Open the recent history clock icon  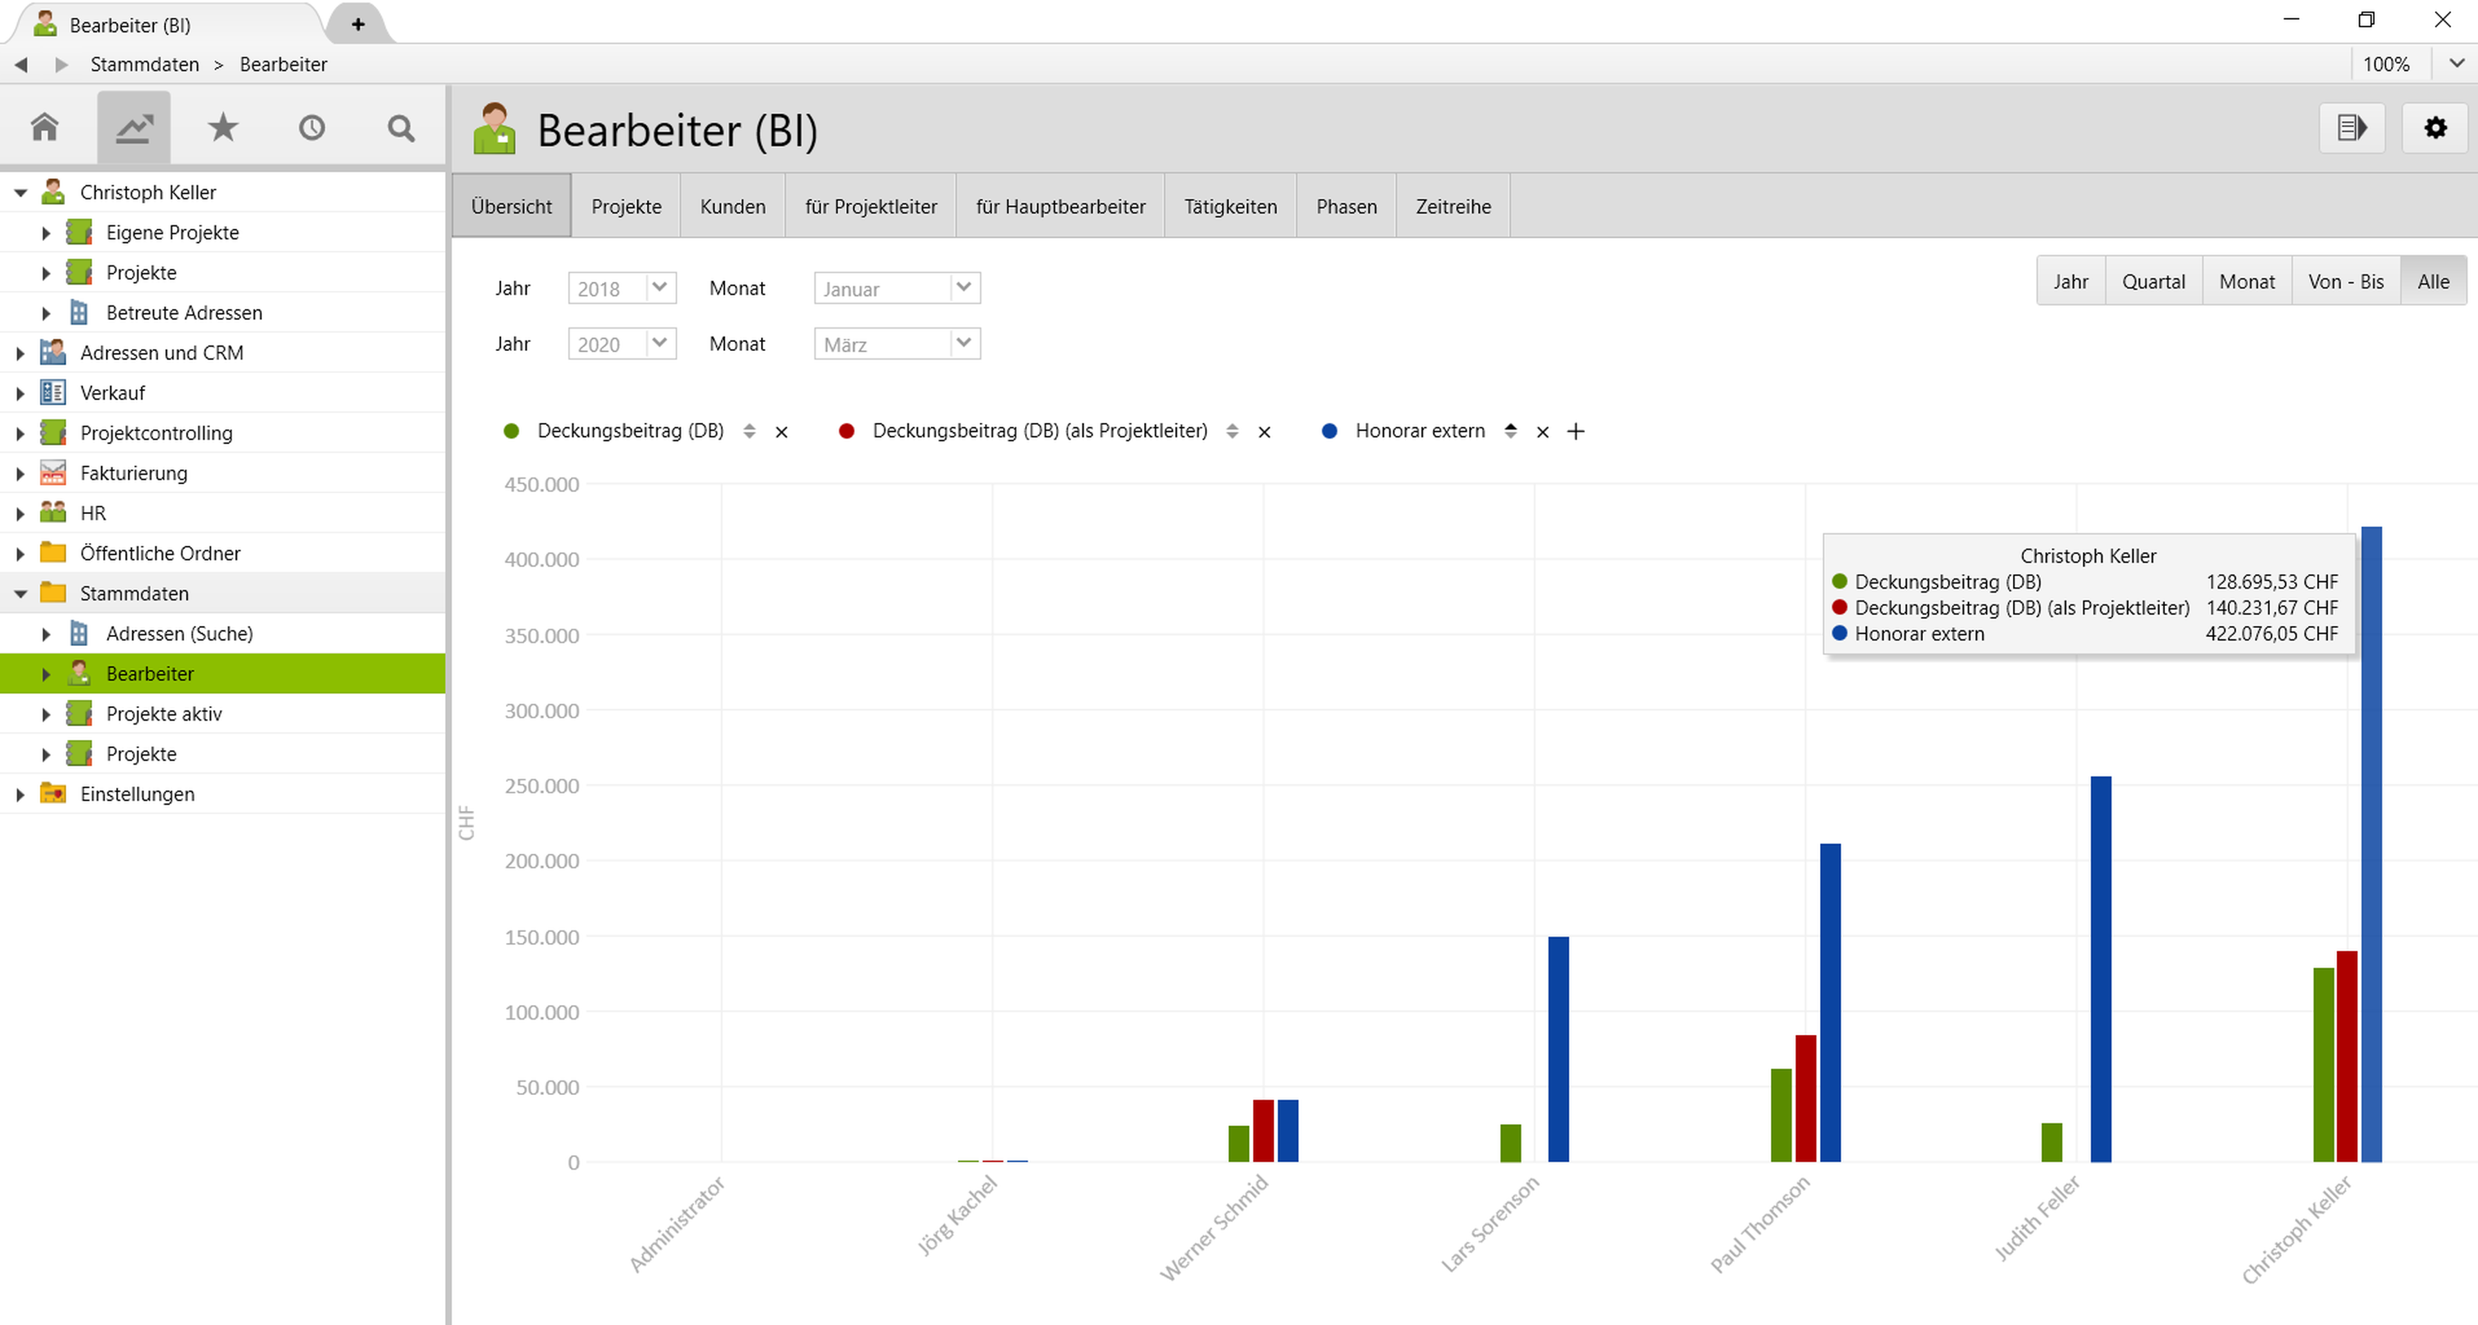pyautogui.click(x=312, y=128)
